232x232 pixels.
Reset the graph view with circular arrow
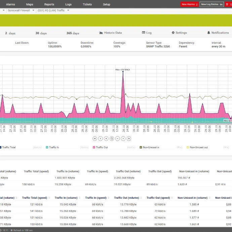click(x=112, y=139)
